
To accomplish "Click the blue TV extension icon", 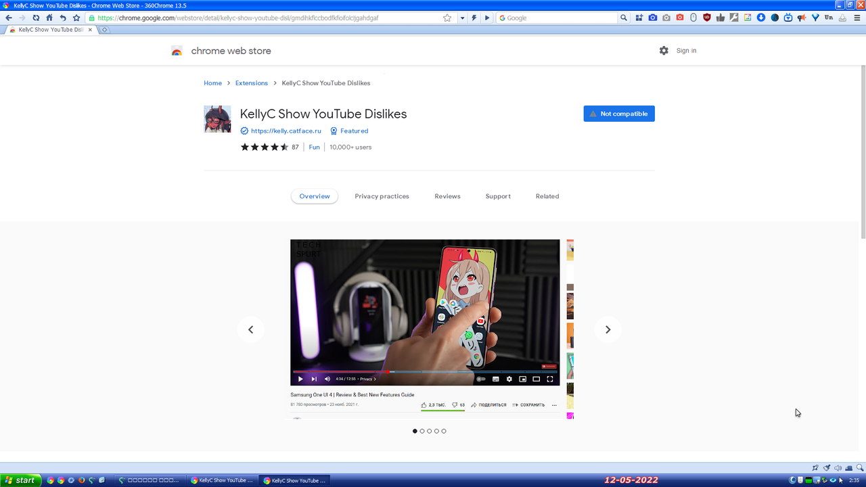I will click(788, 18).
